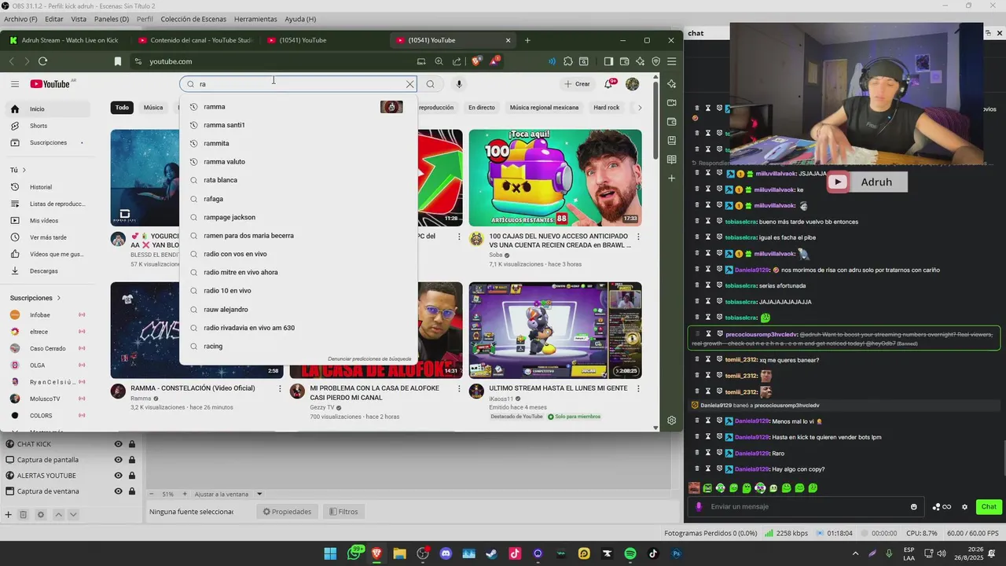The width and height of the screenshot is (1006, 566).
Task: Toggle the lock on CHAT KICK source
Action: (132, 444)
